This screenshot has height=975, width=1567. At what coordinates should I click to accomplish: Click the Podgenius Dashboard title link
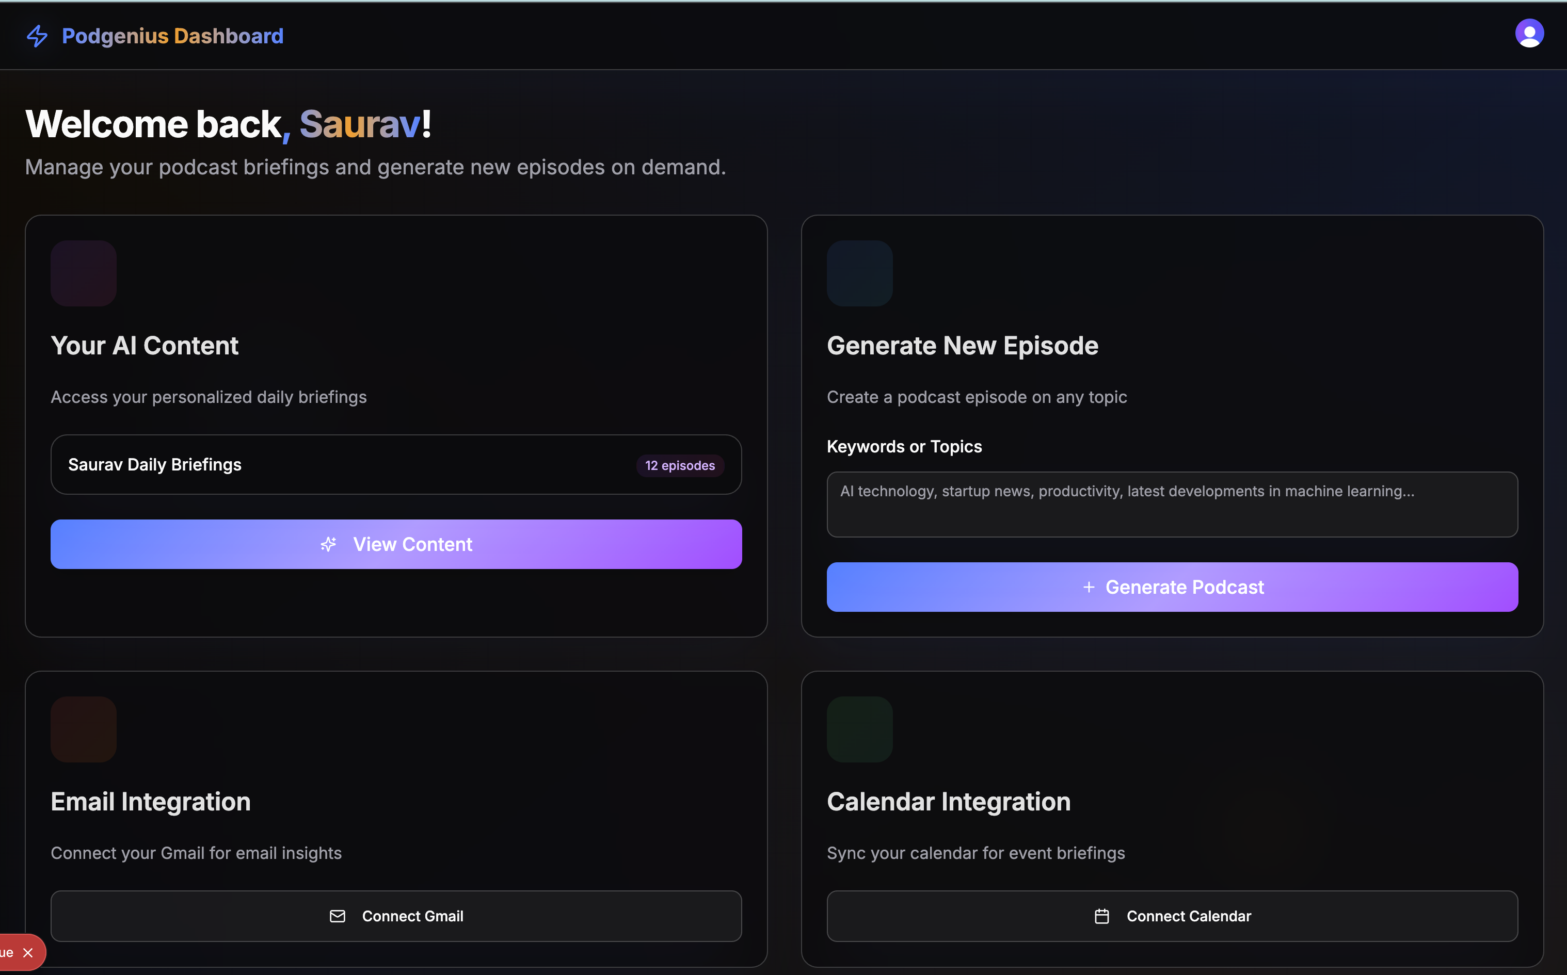point(172,36)
